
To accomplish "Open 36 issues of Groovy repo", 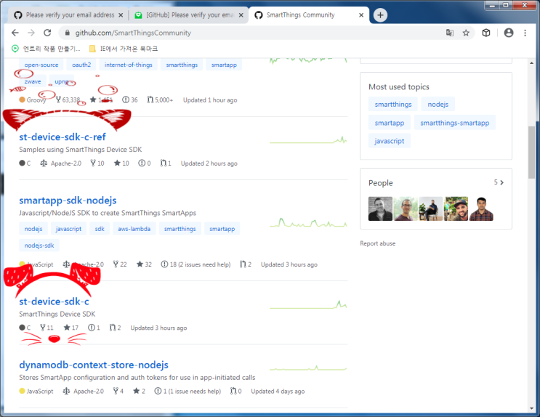I will point(130,100).
